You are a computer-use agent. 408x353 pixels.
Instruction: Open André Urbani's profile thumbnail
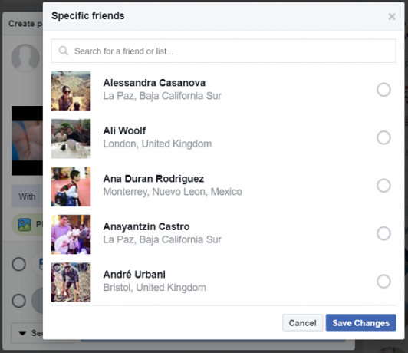(x=71, y=282)
